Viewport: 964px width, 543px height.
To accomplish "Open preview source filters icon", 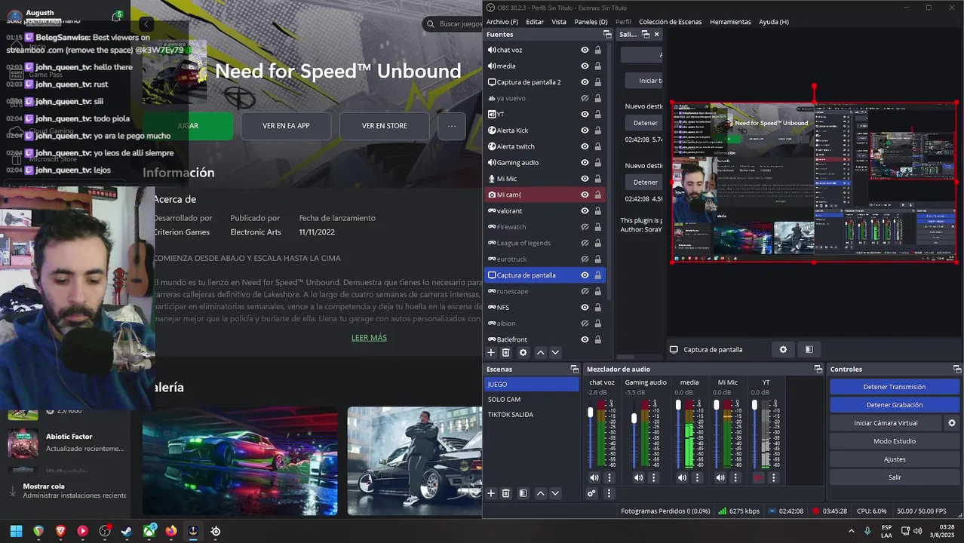I will click(809, 349).
